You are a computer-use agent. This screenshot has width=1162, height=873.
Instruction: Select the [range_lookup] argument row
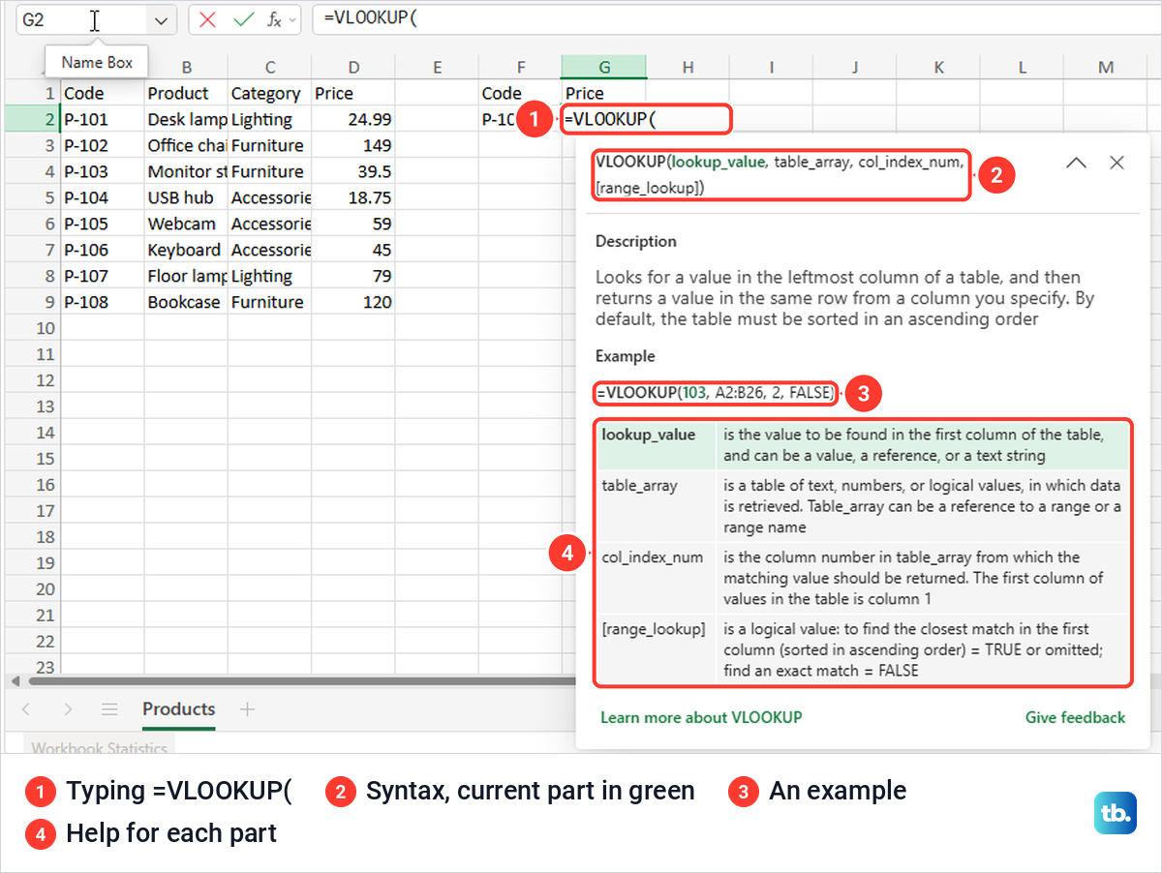pyautogui.click(x=862, y=649)
